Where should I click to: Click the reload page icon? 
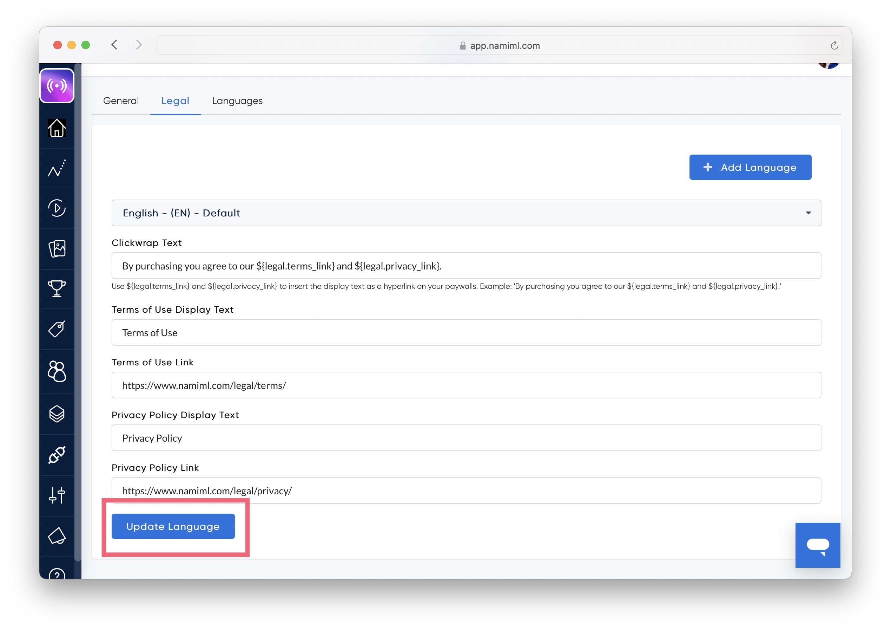point(834,45)
